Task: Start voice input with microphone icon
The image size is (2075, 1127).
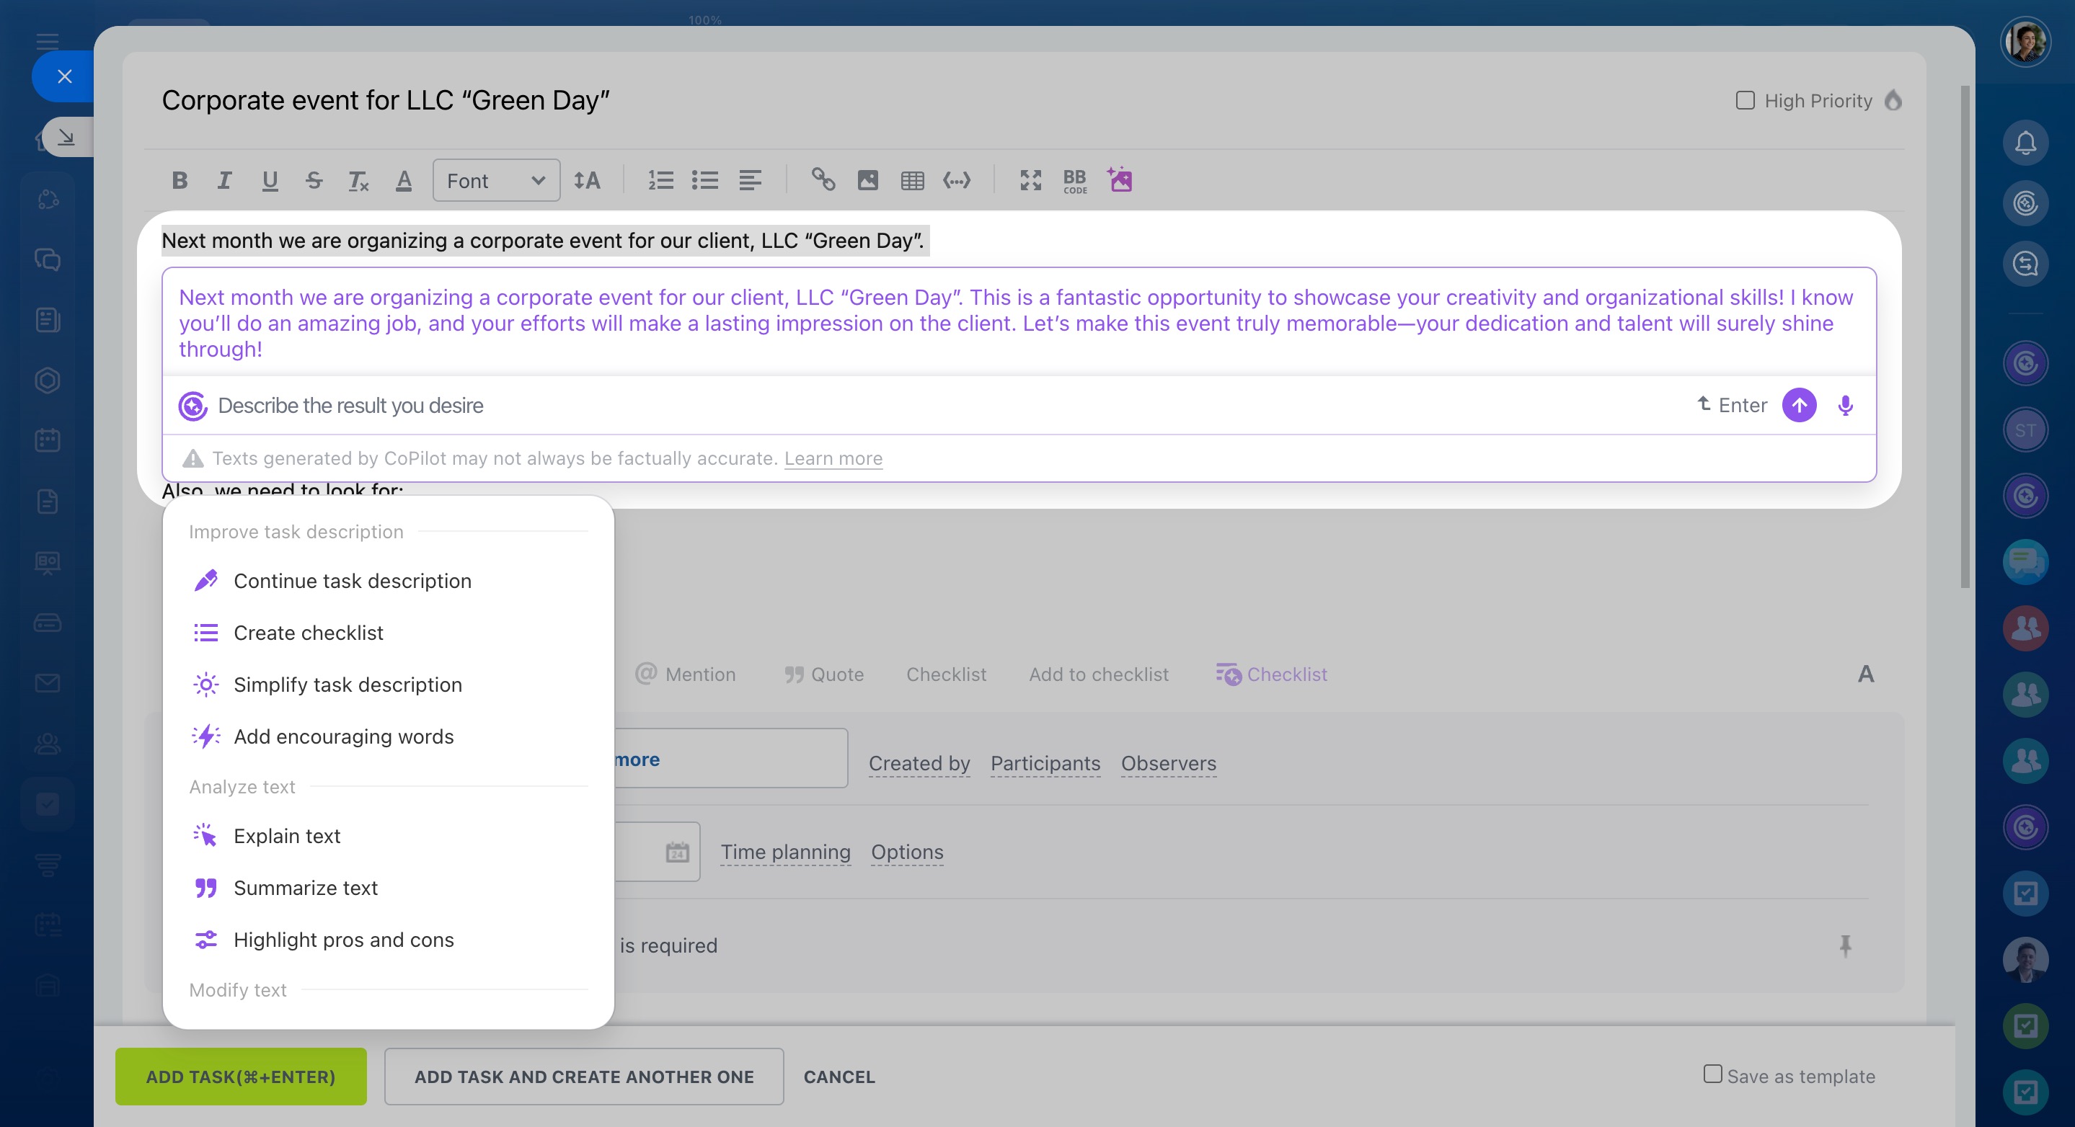Action: 1844,405
